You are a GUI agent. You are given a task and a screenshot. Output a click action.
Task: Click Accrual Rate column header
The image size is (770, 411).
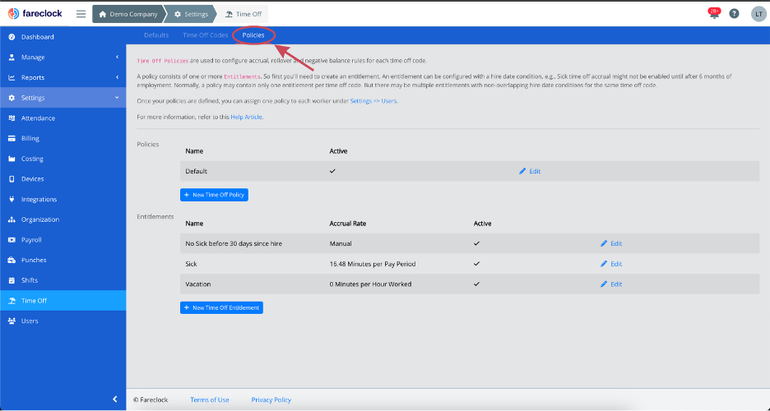tap(348, 223)
